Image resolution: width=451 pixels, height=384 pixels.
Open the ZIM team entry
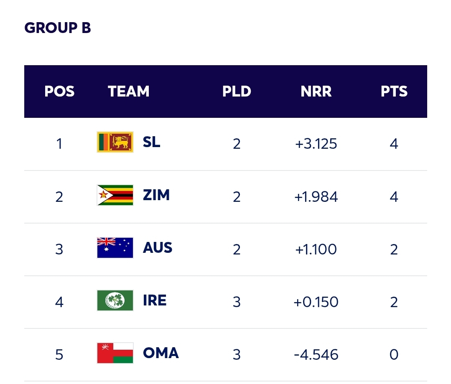[x=156, y=195]
